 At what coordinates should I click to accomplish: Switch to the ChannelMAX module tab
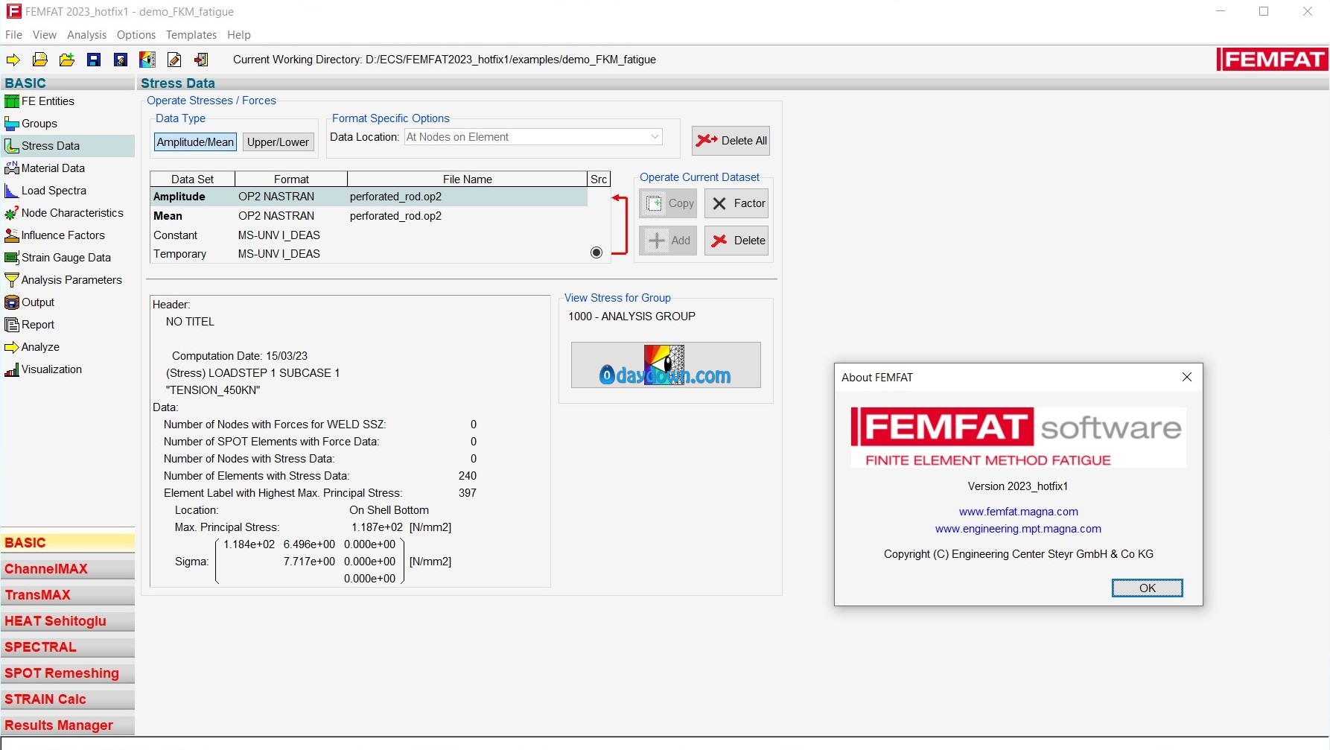68,569
